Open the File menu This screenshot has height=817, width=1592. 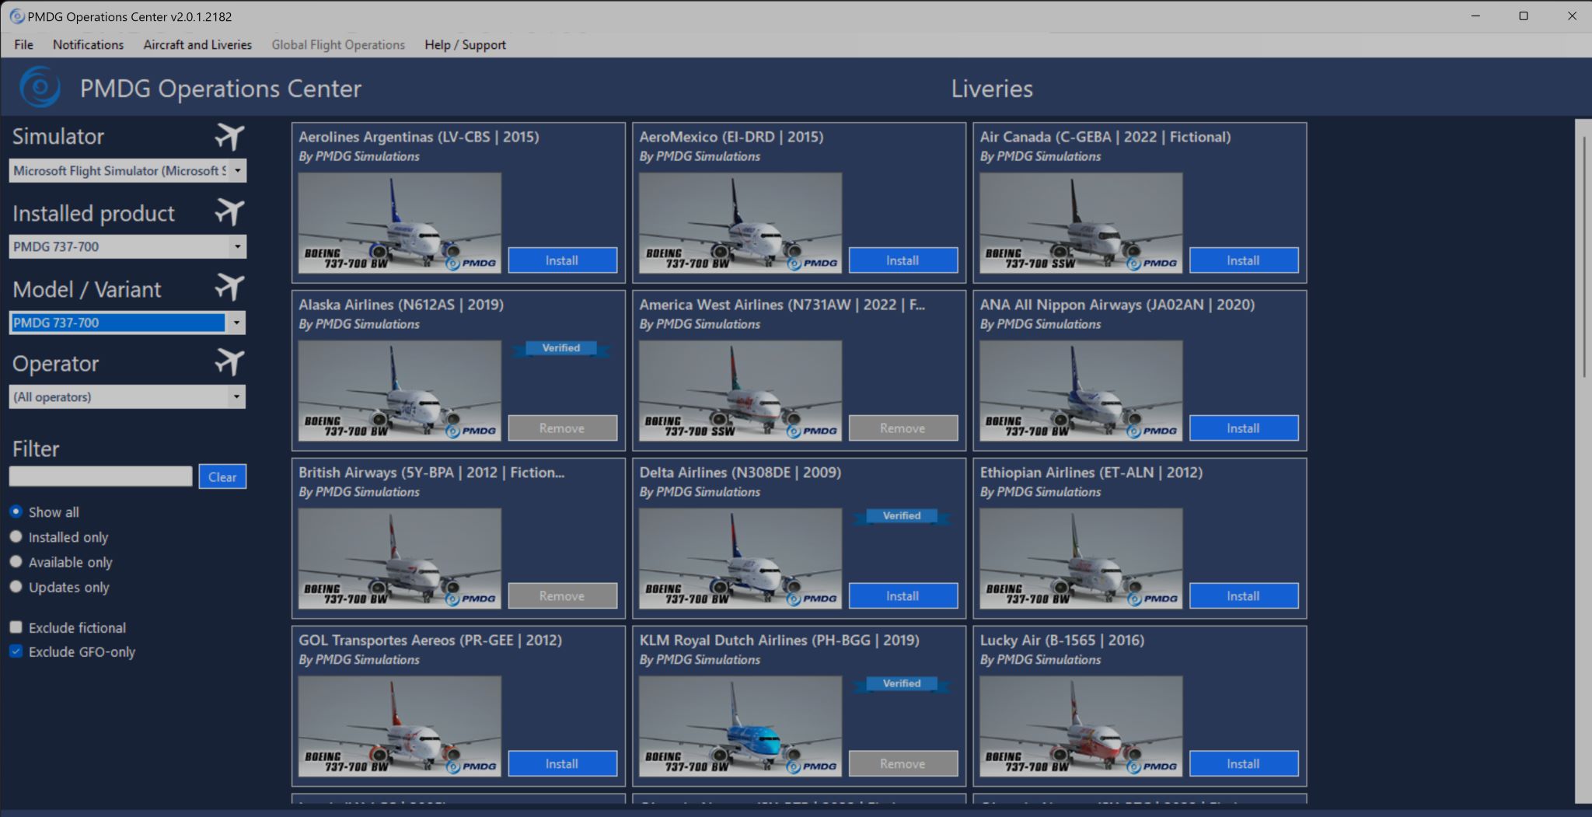[23, 45]
